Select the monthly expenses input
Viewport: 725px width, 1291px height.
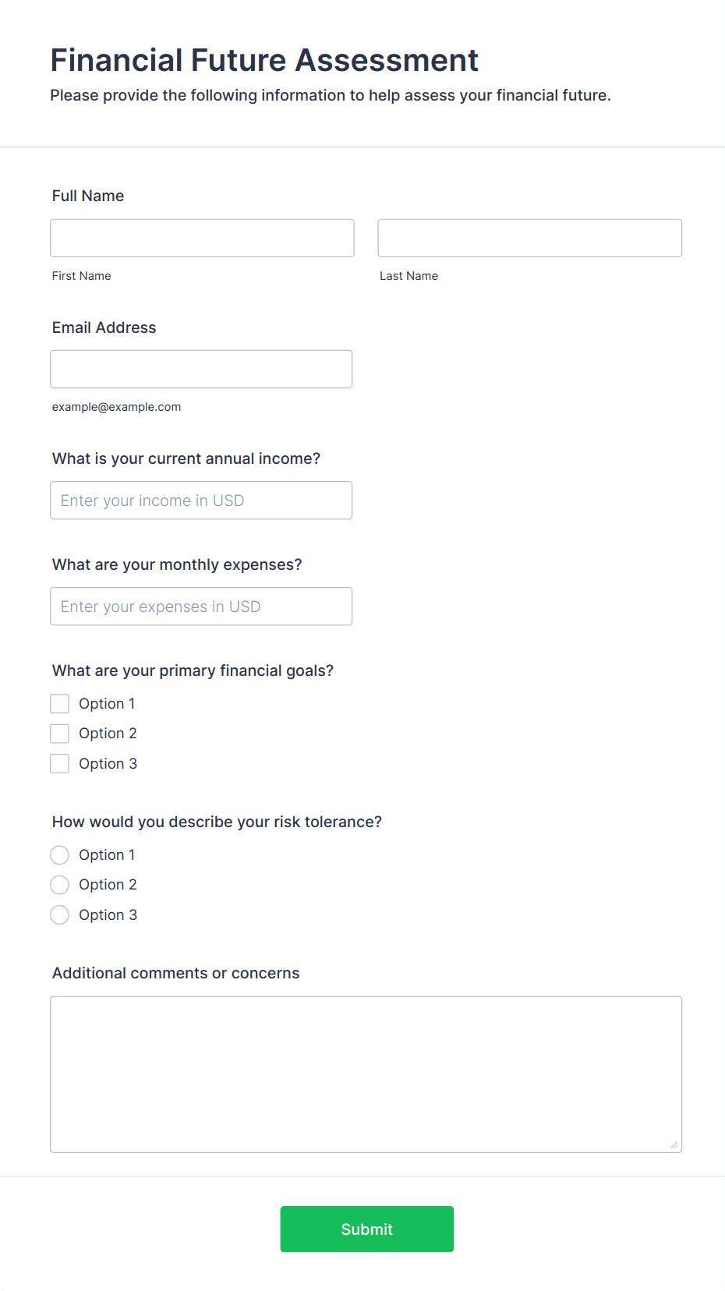tap(201, 607)
